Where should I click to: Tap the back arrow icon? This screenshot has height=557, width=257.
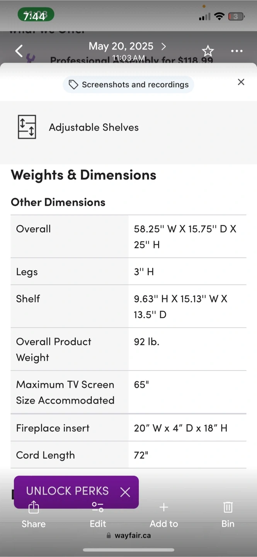coord(19,51)
